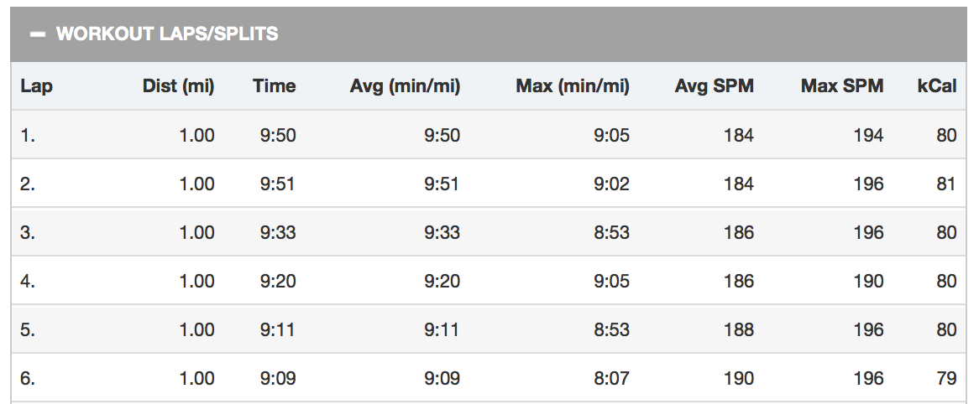Select lap 3 row number

[x=28, y=232]
